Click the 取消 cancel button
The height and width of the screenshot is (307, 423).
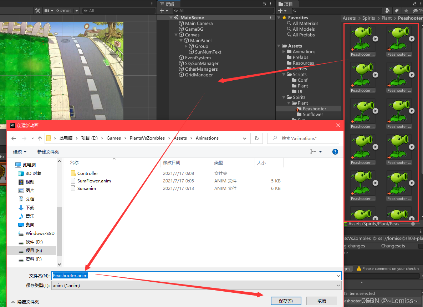click(x=322, y=301)
